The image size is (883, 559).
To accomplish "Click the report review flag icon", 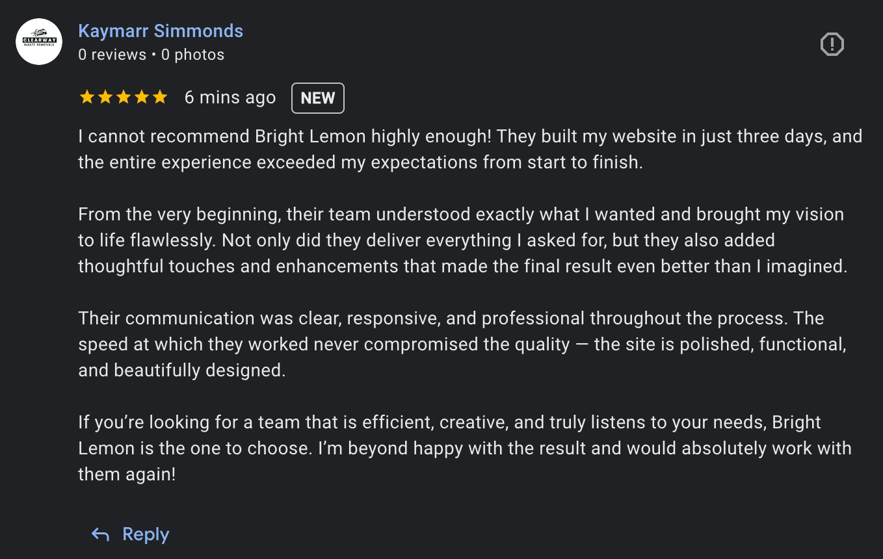I will tap(832, 44).
